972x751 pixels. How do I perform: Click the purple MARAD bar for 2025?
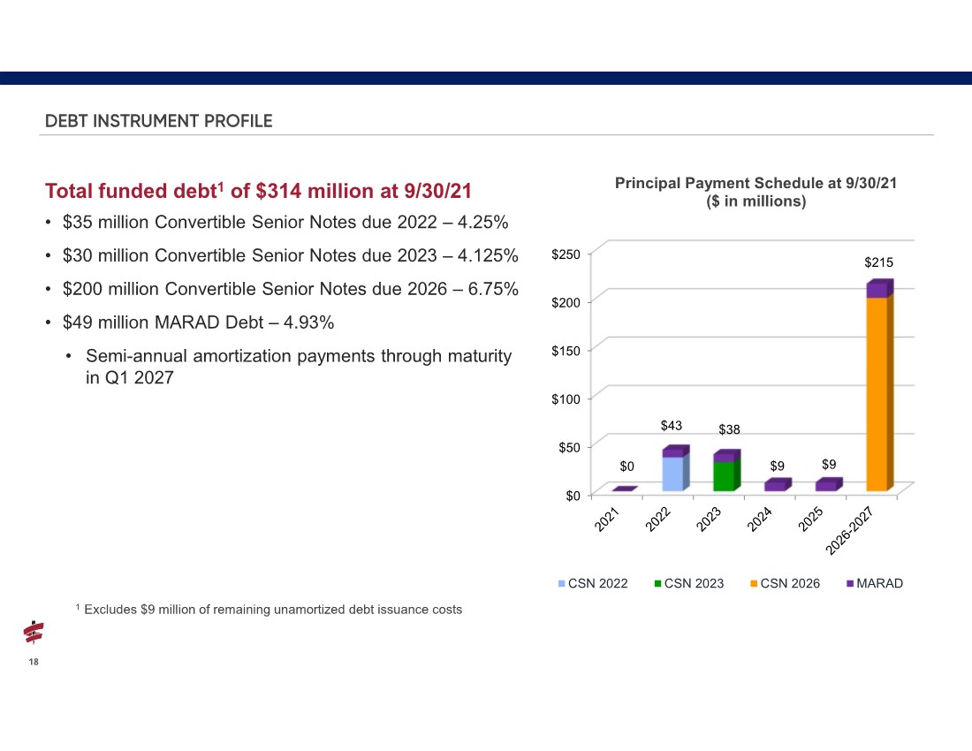coord(829,484)
